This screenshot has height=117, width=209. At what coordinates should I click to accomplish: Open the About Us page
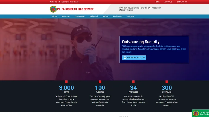(168, 2)
